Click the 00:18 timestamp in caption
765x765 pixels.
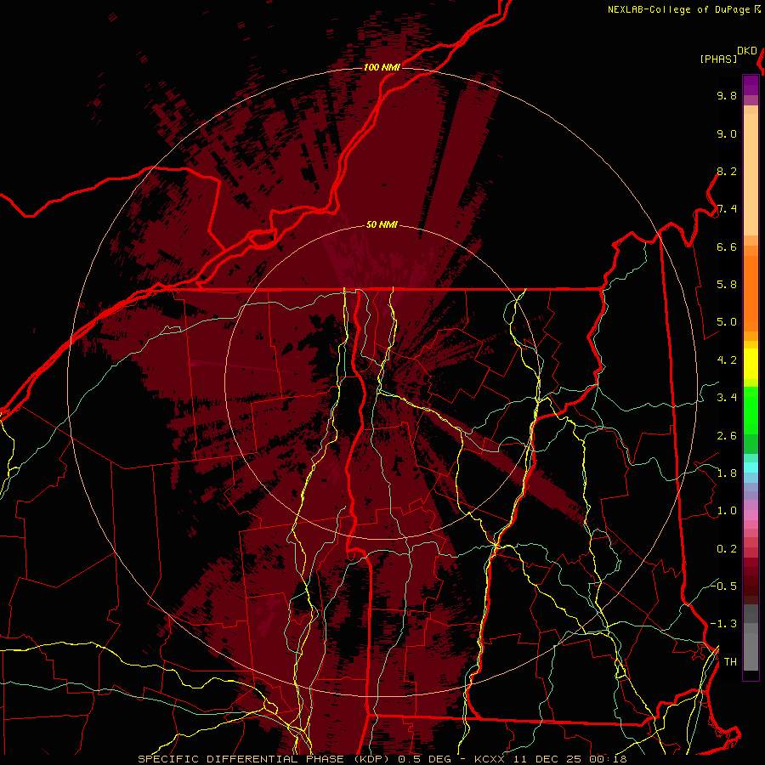click(607, 759)
